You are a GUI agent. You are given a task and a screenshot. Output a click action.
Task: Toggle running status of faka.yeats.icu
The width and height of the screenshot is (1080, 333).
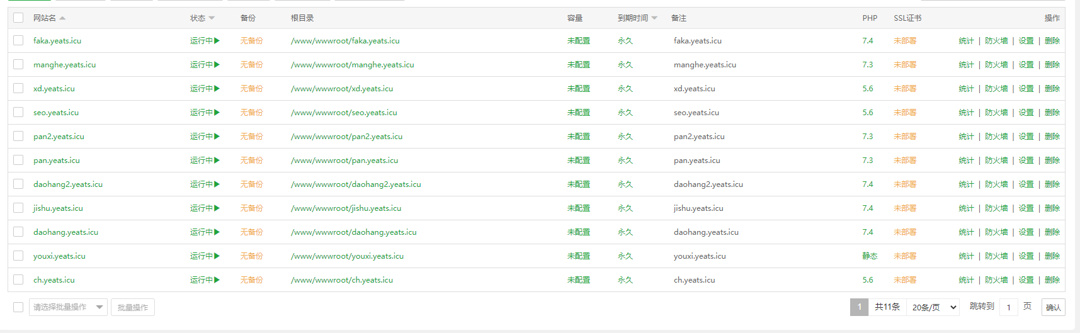coord(205,41)
